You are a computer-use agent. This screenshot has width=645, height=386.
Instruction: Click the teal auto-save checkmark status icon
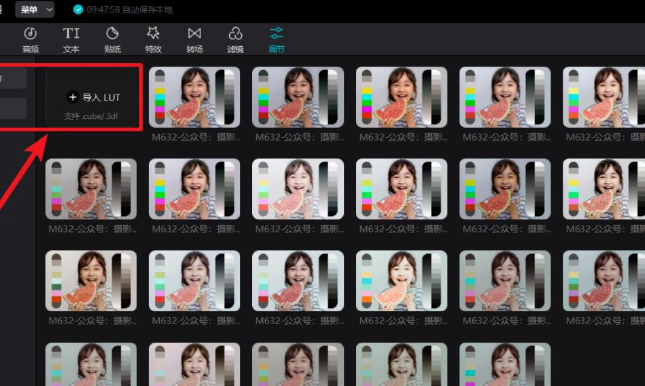tap(78, 10)
